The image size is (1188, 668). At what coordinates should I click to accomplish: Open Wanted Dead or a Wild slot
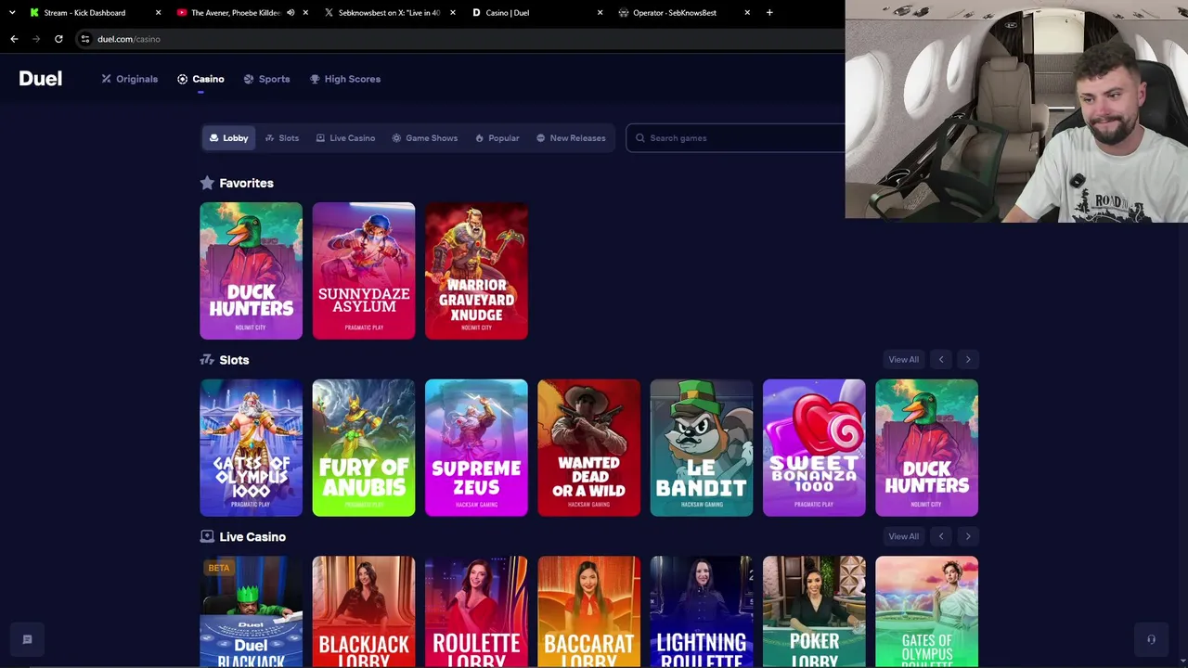(x=588, y=448)
